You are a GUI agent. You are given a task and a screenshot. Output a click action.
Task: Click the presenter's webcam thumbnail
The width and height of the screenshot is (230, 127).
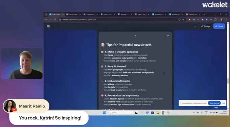(x=22, y=63)
